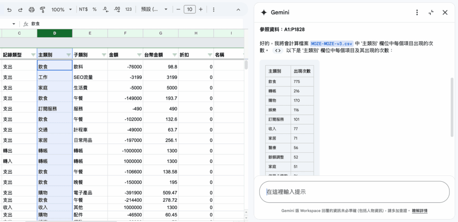The width and height of the screenshot is (458, 222).
Task: Activate the paint format tool
Action: point(42,10)
